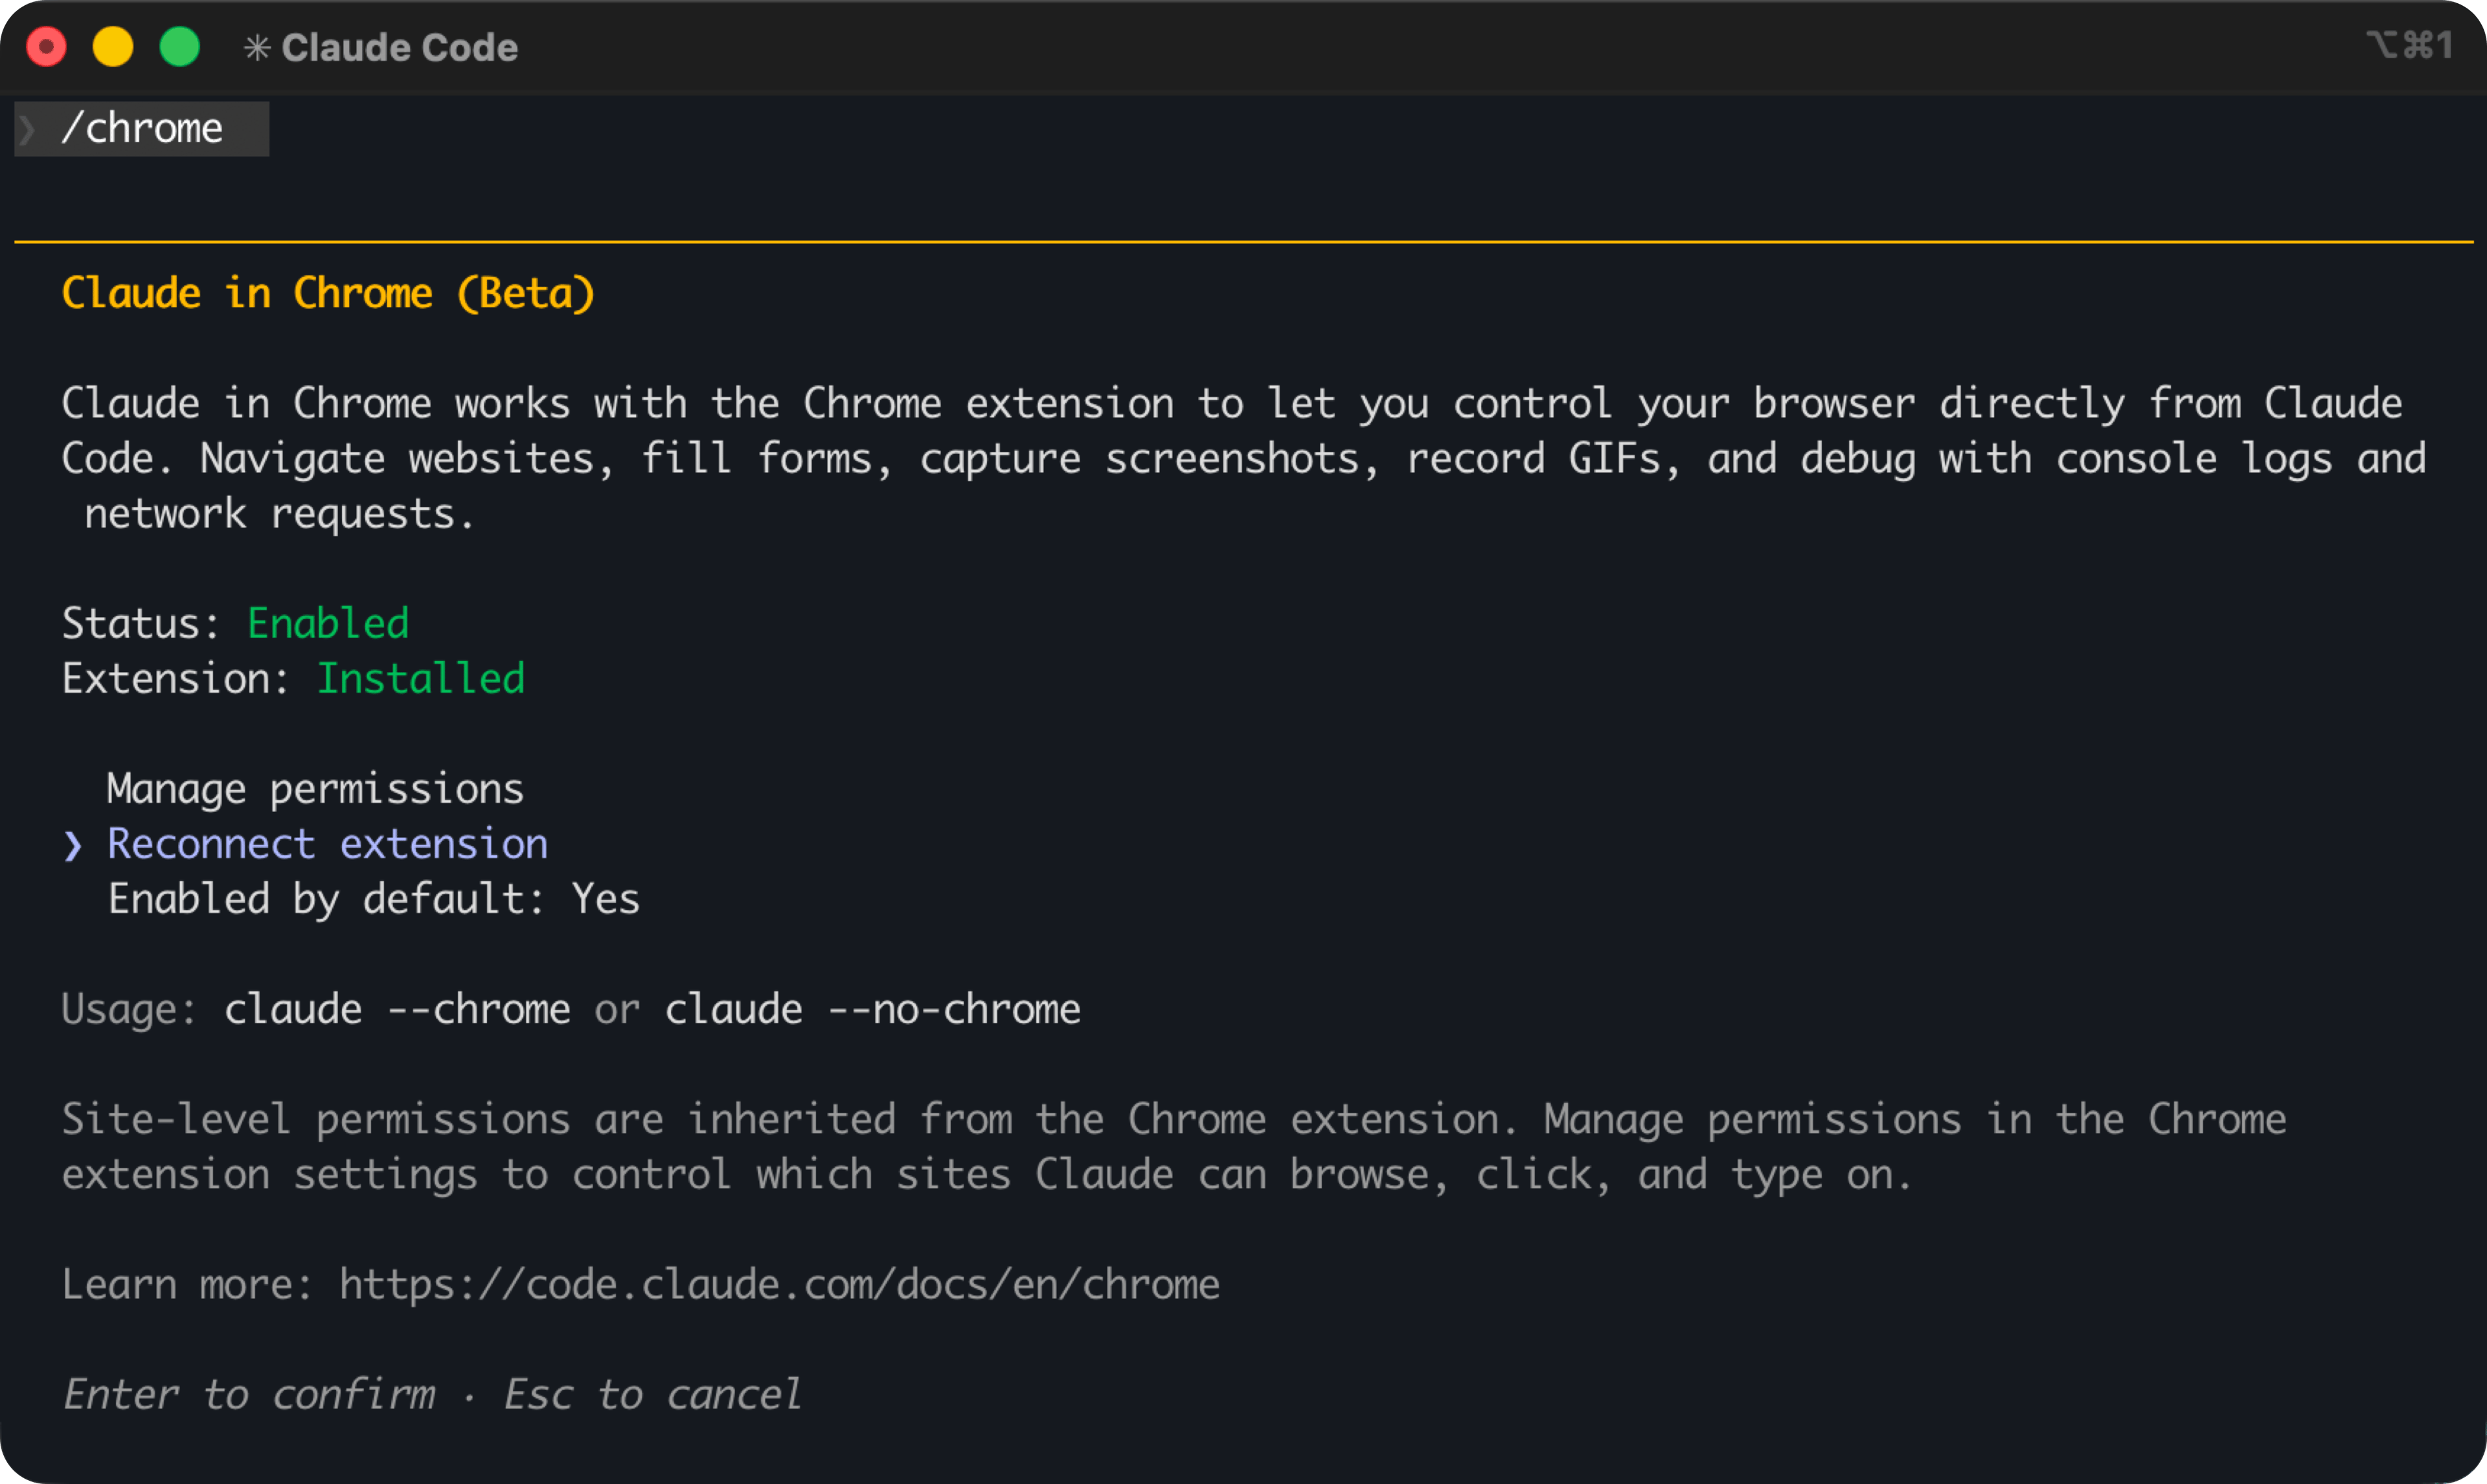Click the yellow minimize traffic light
2487x1484 pixels.
113,46
